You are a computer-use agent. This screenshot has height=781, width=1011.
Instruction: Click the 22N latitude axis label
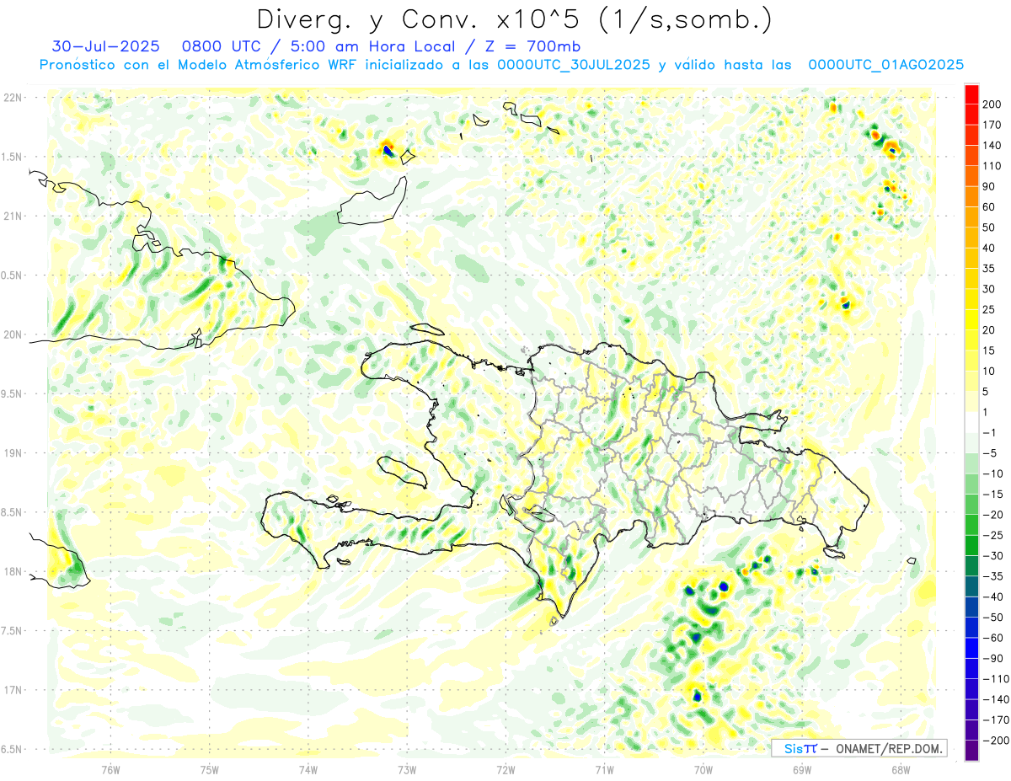click(x=13, y=98)
